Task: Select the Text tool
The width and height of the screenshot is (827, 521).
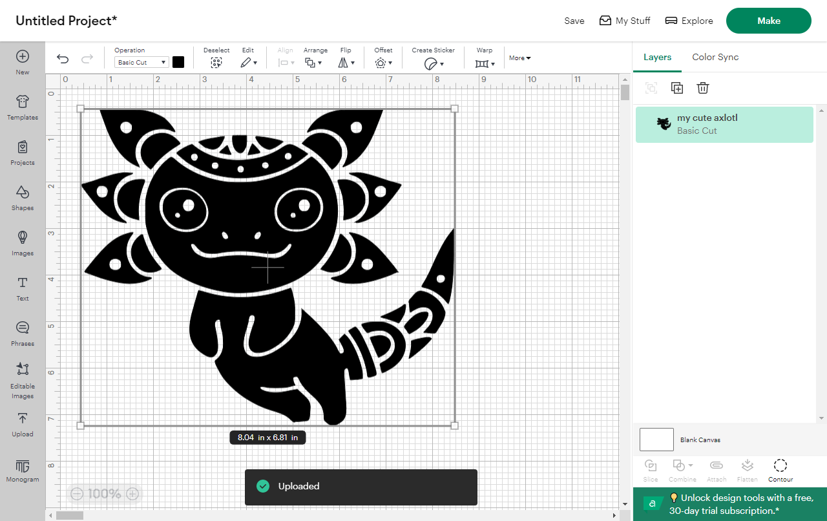Action: coord(23,288)
